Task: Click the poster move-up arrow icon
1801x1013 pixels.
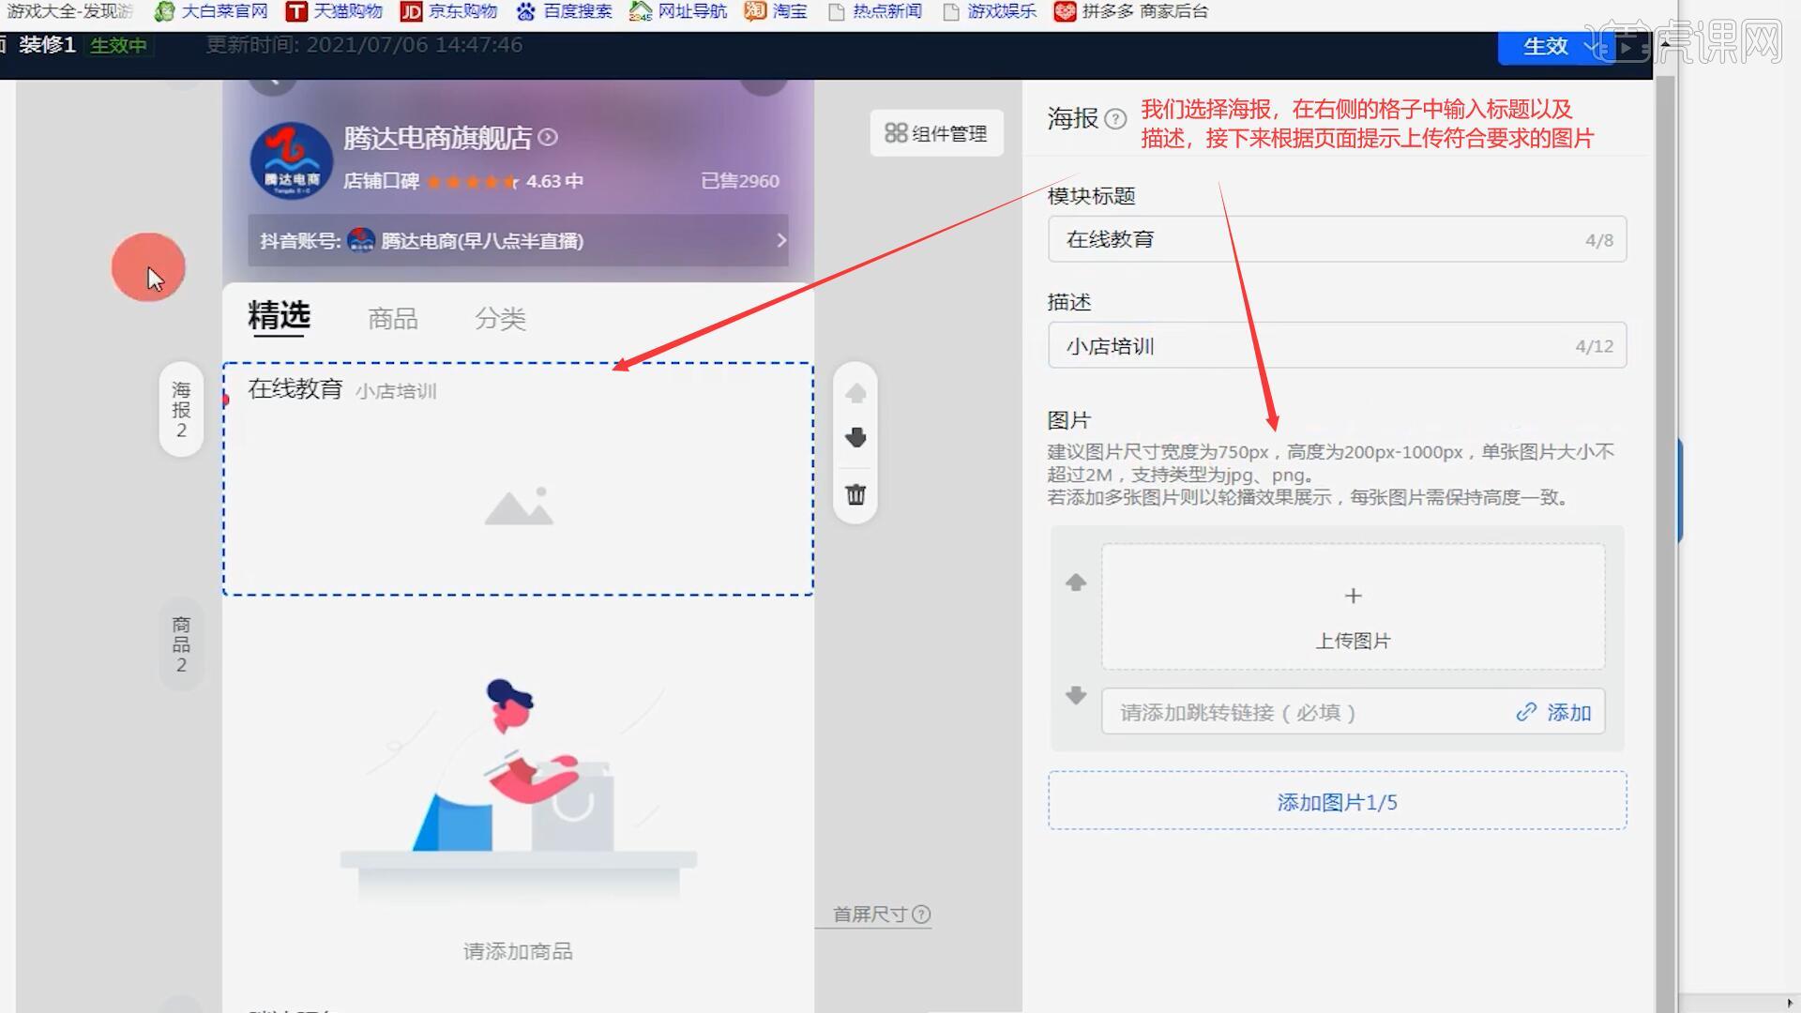Action: 855,393
